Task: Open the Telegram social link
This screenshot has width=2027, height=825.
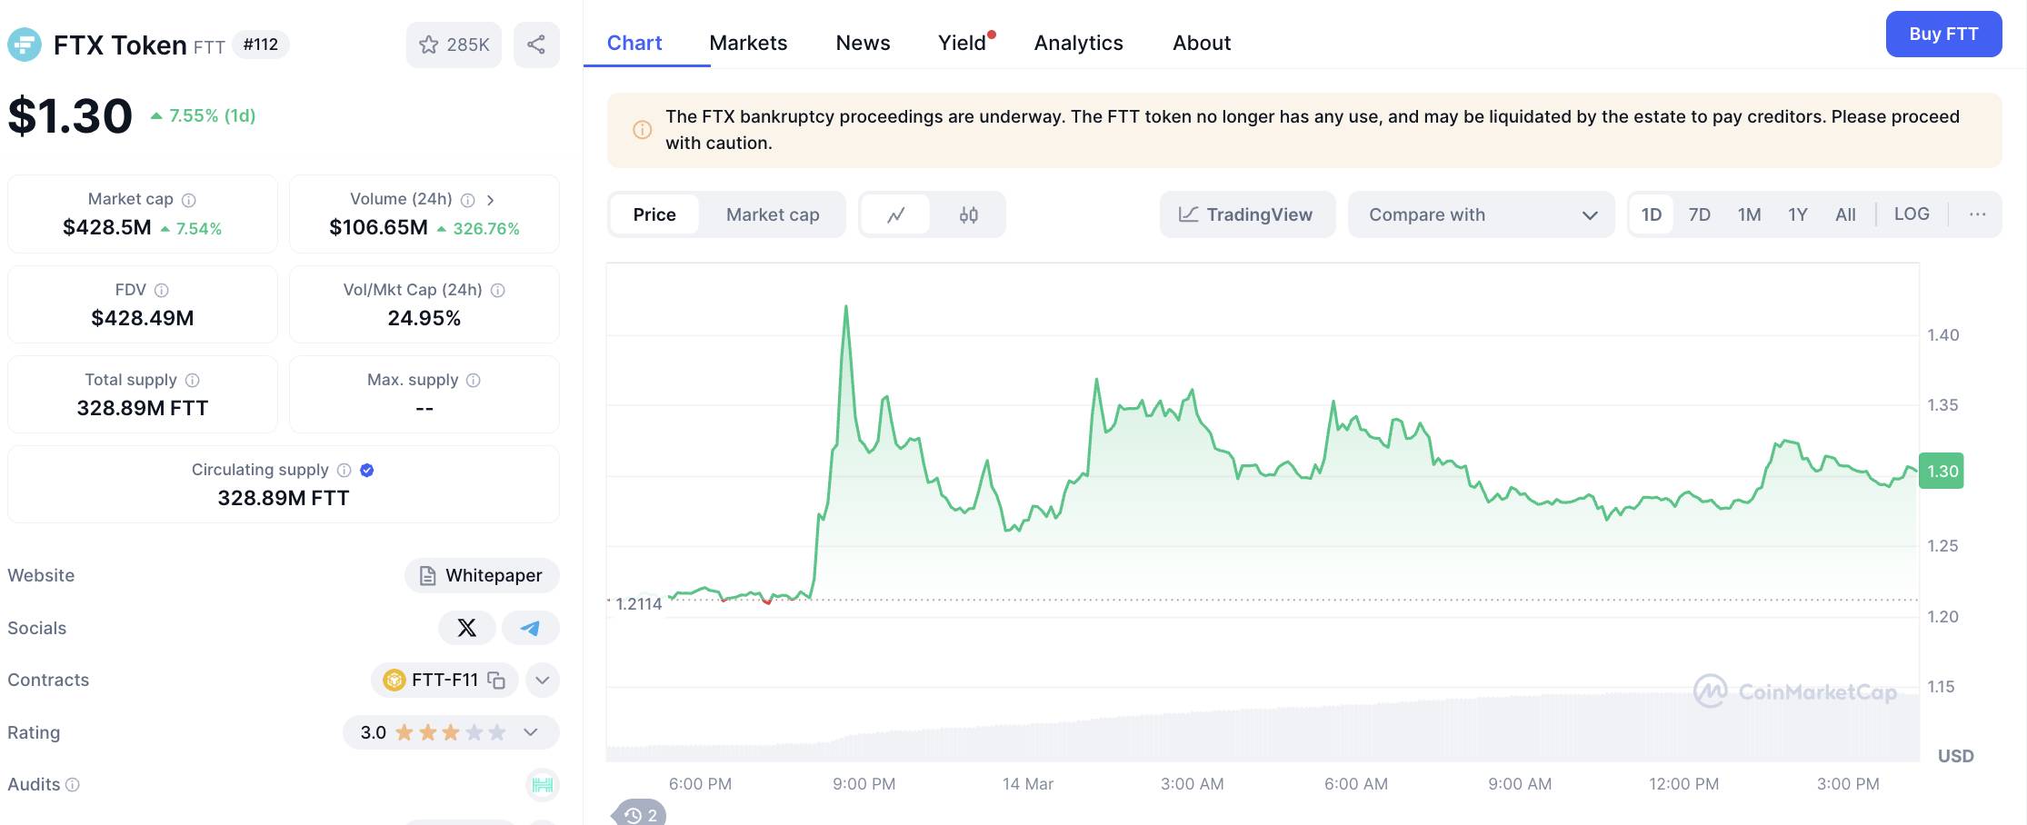Action: 531,628
